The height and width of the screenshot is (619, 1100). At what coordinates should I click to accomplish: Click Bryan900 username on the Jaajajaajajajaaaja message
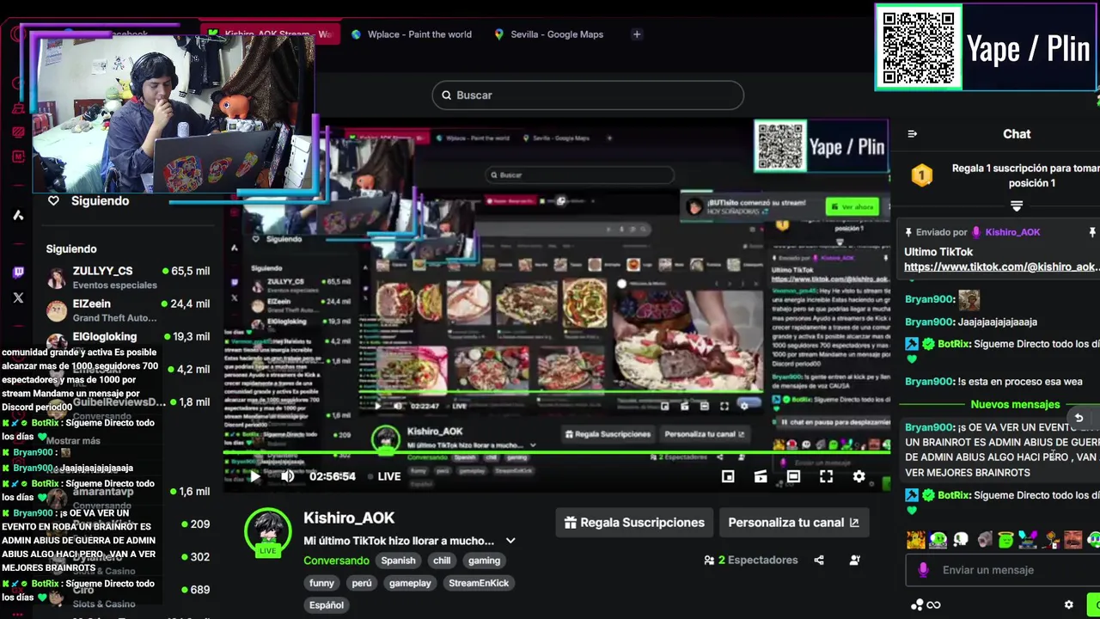pos(930,322)
